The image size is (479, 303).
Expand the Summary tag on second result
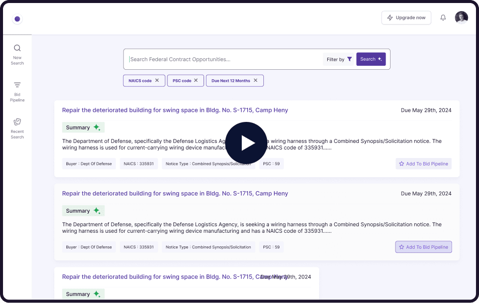[x=83, y=211]
